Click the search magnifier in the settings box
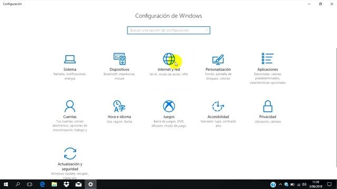337x189 pixels. (x=206, y=30)
